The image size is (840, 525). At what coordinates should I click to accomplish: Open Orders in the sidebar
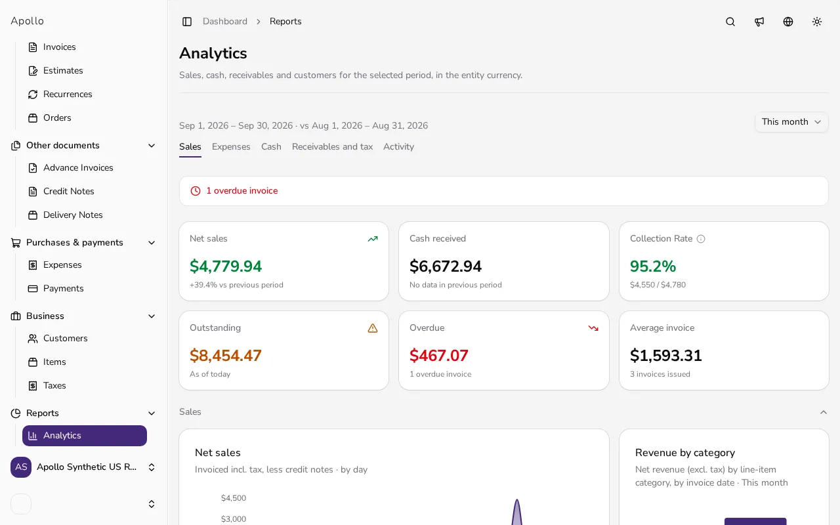(x=85, y=118)
